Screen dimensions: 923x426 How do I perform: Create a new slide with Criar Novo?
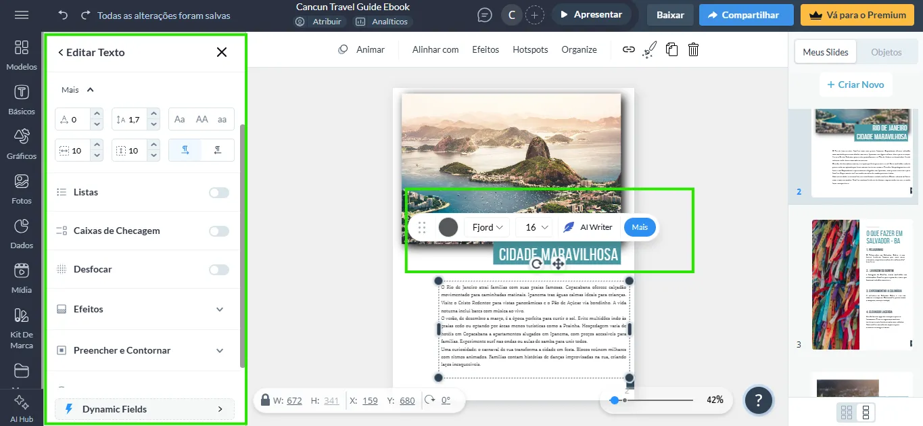click(x=855, y=85)
